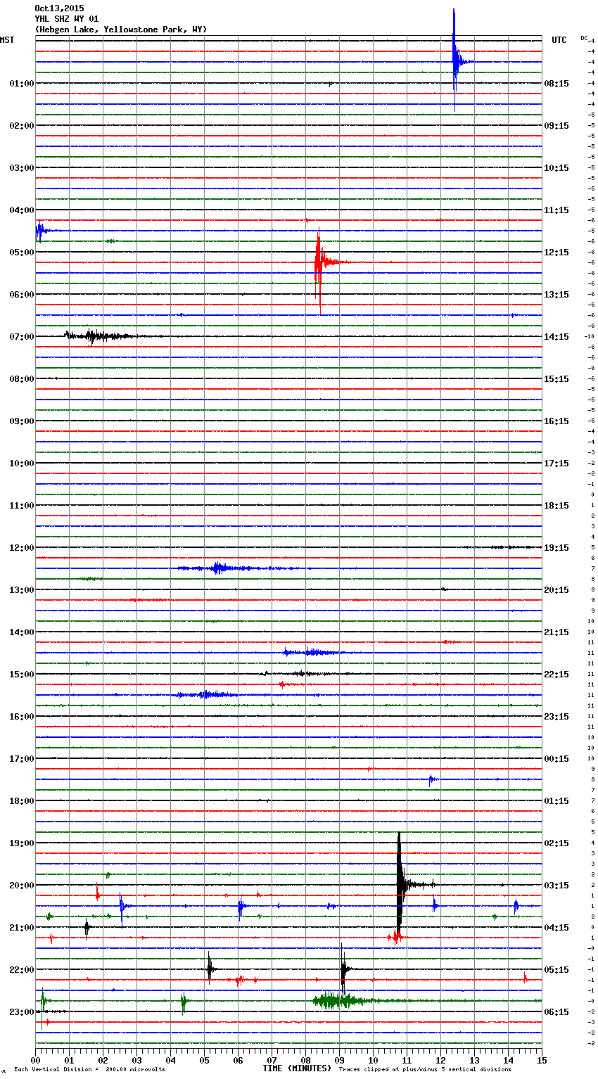The height and width of the screenshot is (1079, 598).
Task: Click the 02:15 UTC time label
Action: 556,843
